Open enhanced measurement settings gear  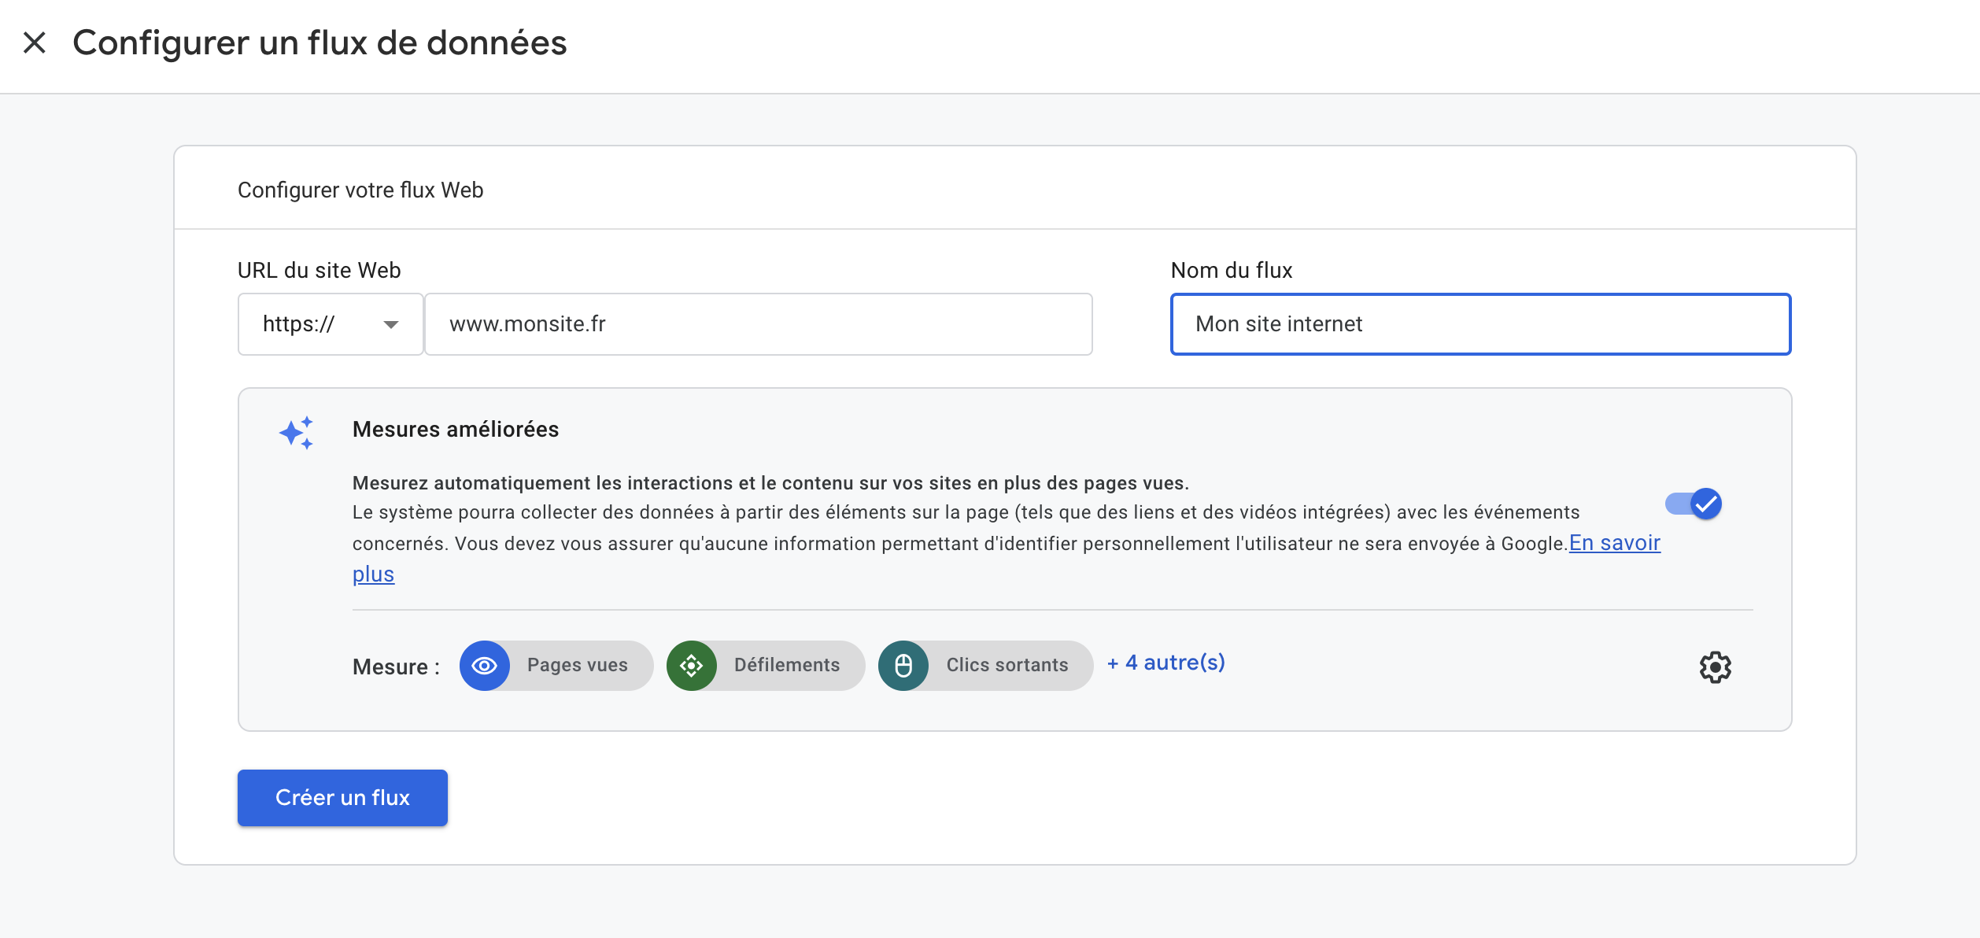[1715, 667]
